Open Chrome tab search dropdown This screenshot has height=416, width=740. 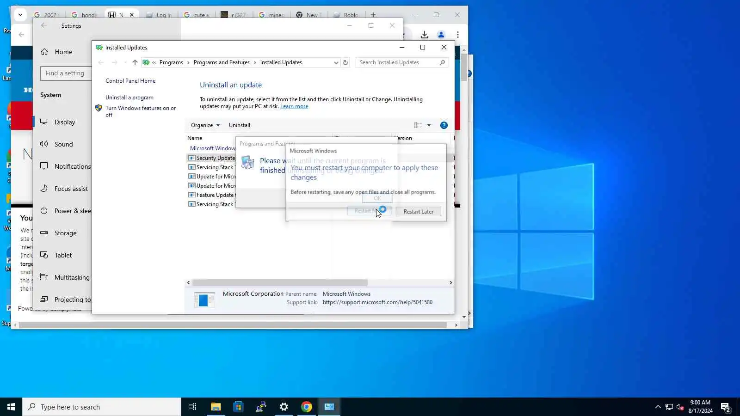(x=20, y=15)
